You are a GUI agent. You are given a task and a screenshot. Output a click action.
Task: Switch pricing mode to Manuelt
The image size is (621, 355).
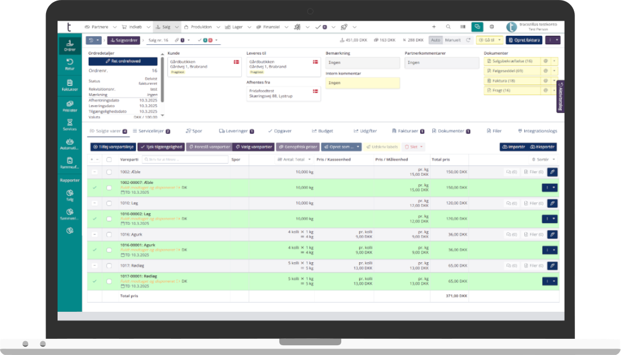[x=453, y=40]
